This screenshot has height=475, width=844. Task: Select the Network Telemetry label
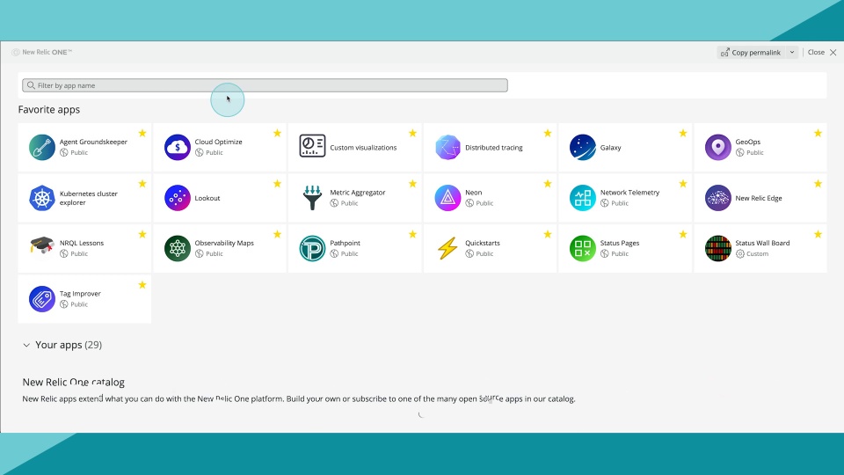(x=629, y=193)
